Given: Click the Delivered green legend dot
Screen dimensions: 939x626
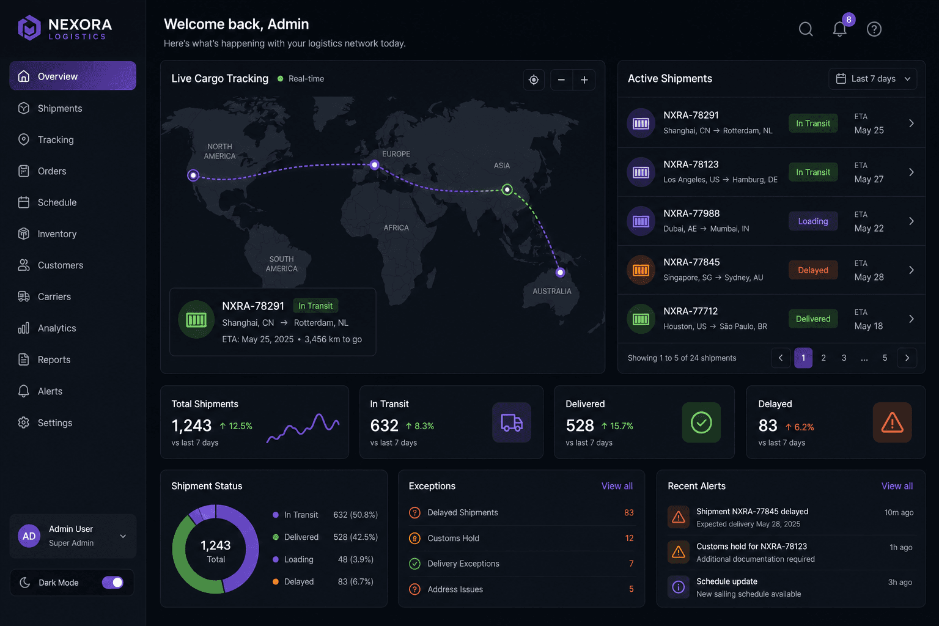Looking at the screenshot, I should click(x=276, y=537).
